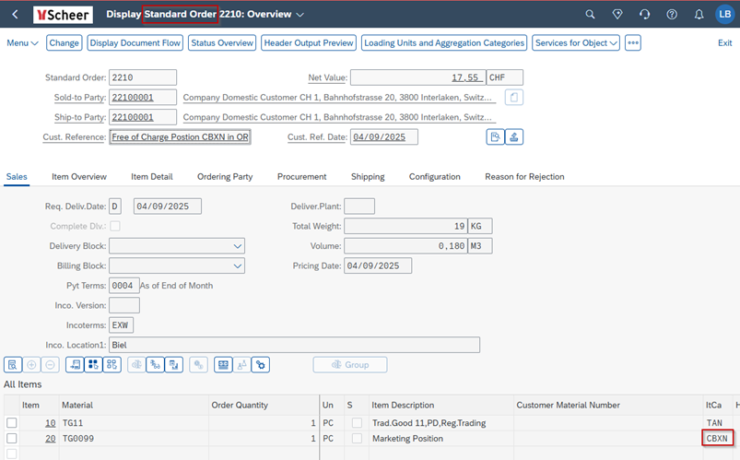Click the coins pricing icon

point(199,365)
